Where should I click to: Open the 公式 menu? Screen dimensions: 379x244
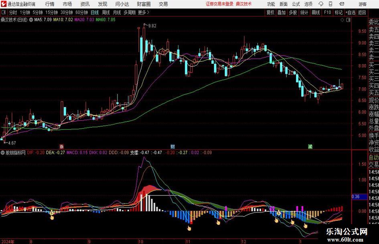[x=296, y=4]
